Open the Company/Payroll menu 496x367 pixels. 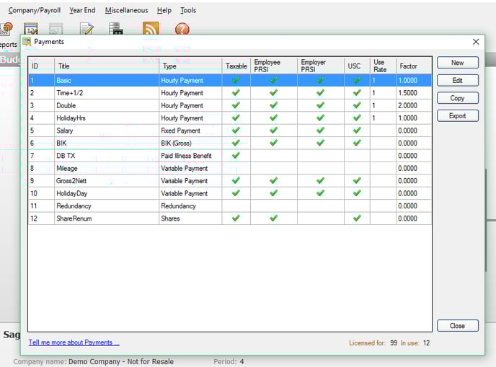34,10
